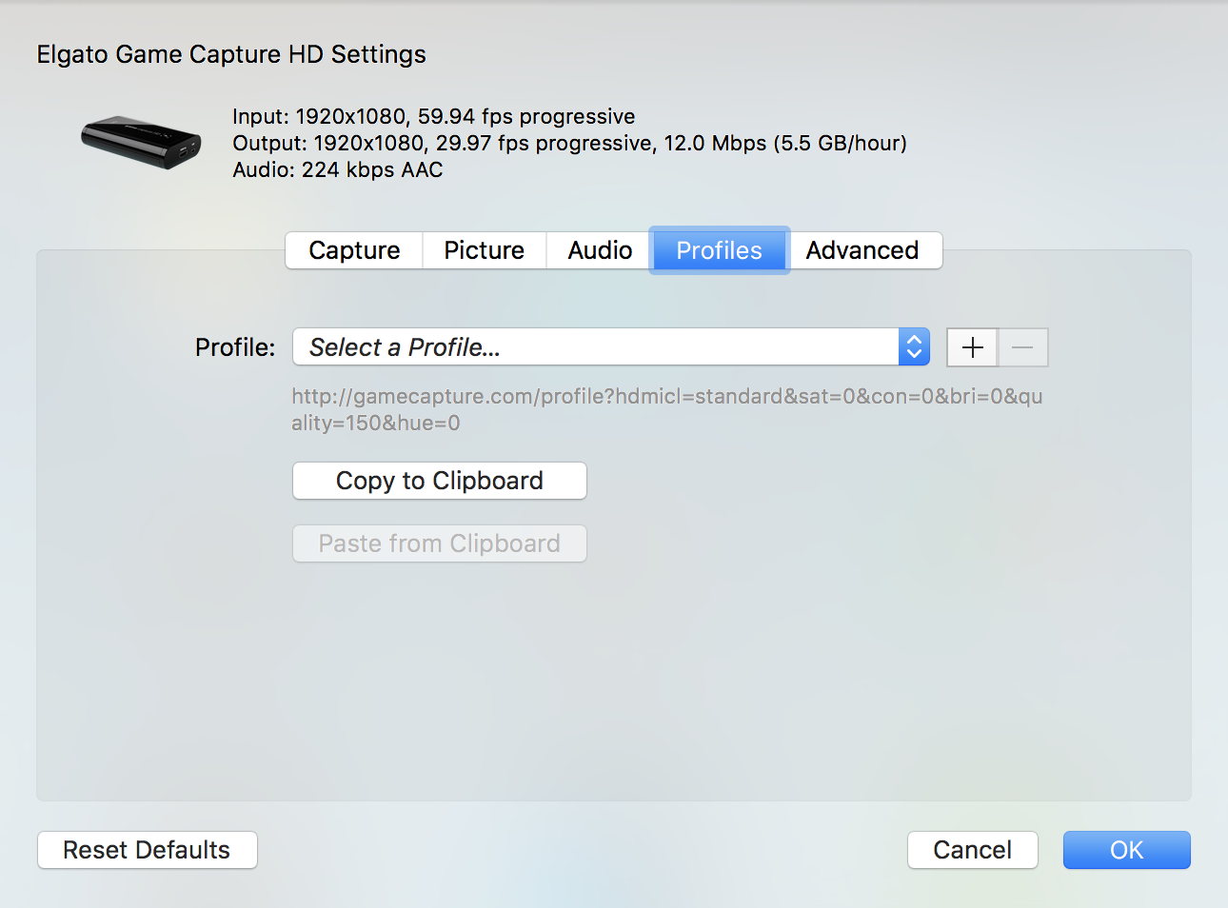Select the highlighted Profiles tab
Image resolution: width=1228 pixels, height=908 pixels.
719,250
